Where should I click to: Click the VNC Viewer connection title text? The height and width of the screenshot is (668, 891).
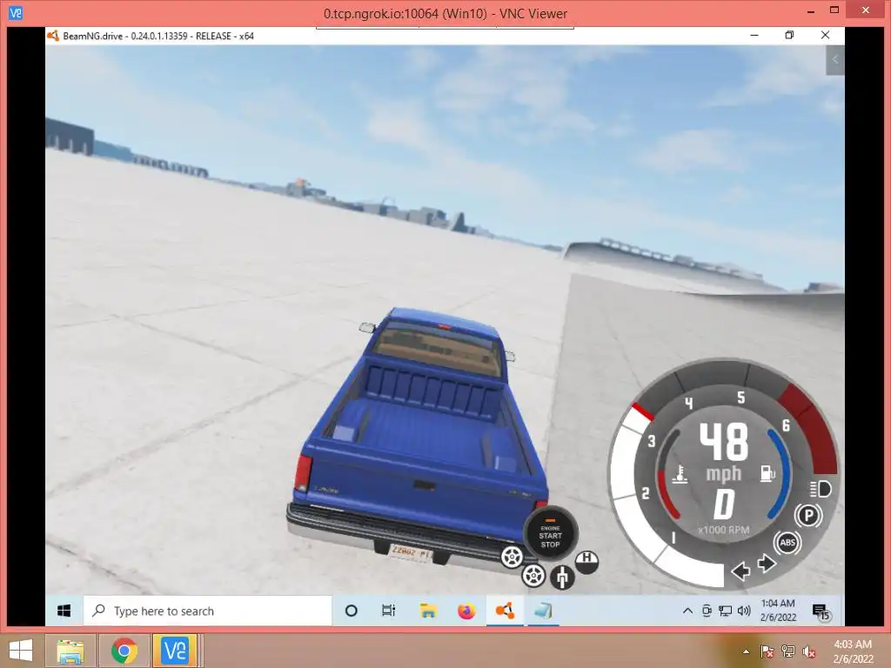pos(445,14)
